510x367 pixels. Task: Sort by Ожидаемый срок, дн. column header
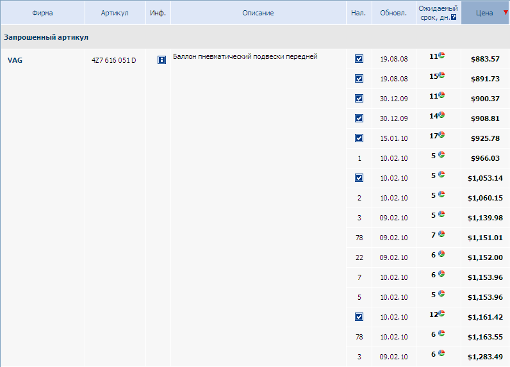coord(438,13)
